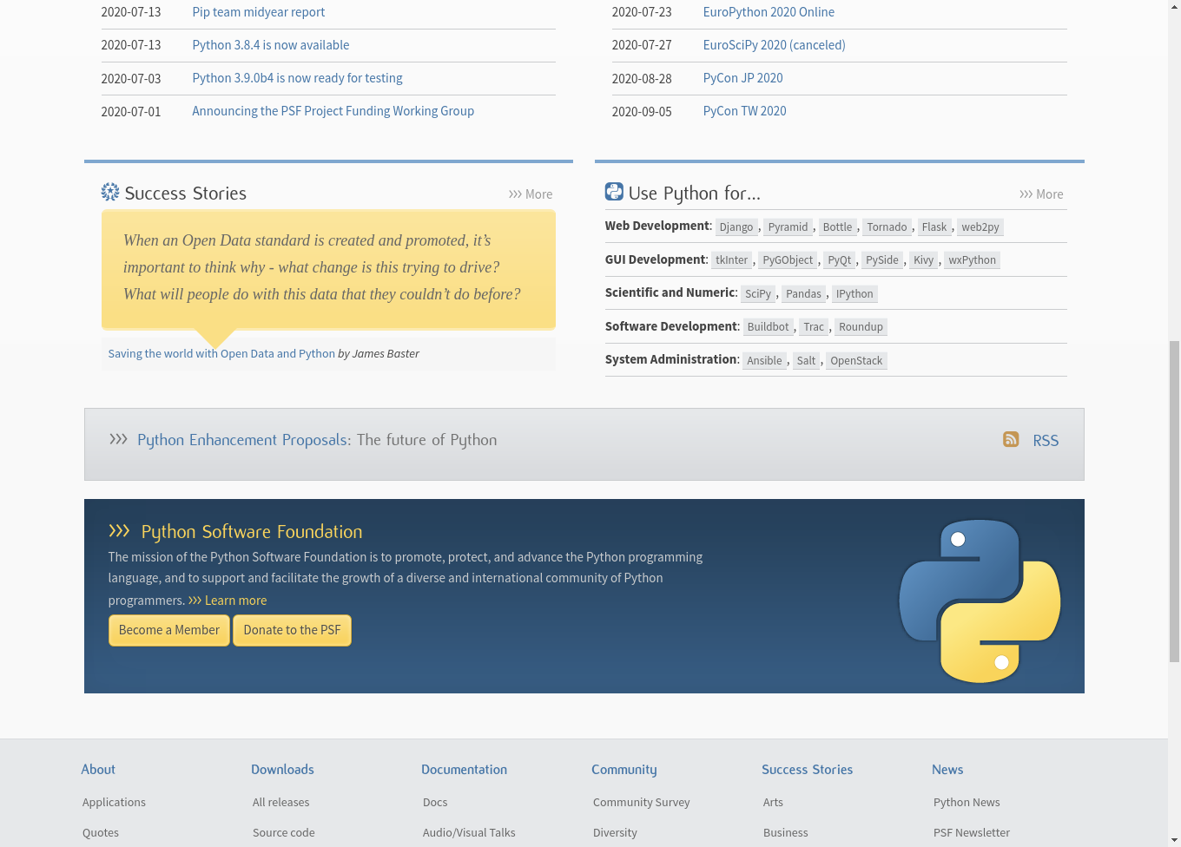Click the RSS feed icon
Image resolution: width=1181 pixels, height=847 pixels.
click(x=1011, y=440)
